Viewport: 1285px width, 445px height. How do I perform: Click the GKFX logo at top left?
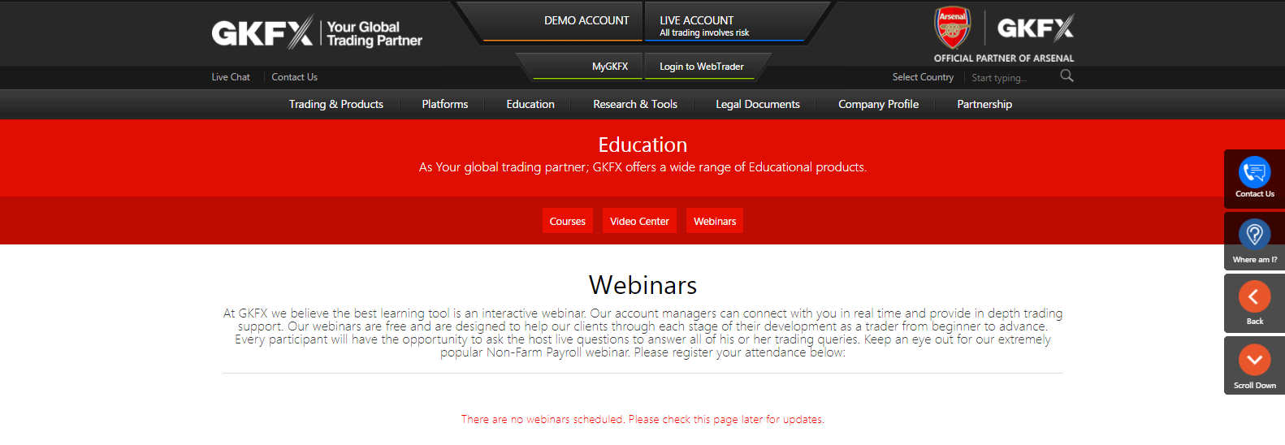tap(262, 33)
